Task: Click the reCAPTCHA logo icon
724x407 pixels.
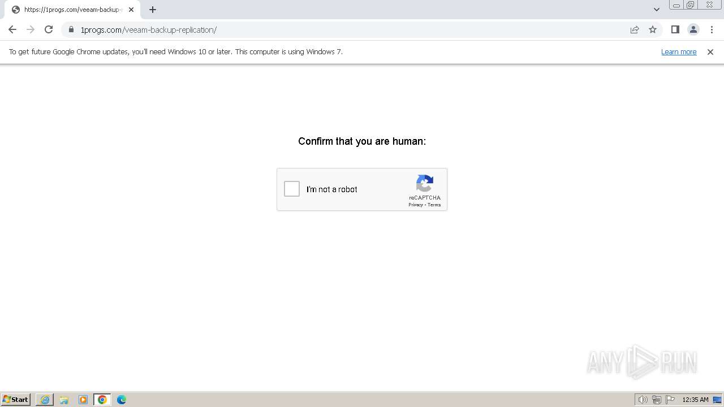Action: (425, 184)
